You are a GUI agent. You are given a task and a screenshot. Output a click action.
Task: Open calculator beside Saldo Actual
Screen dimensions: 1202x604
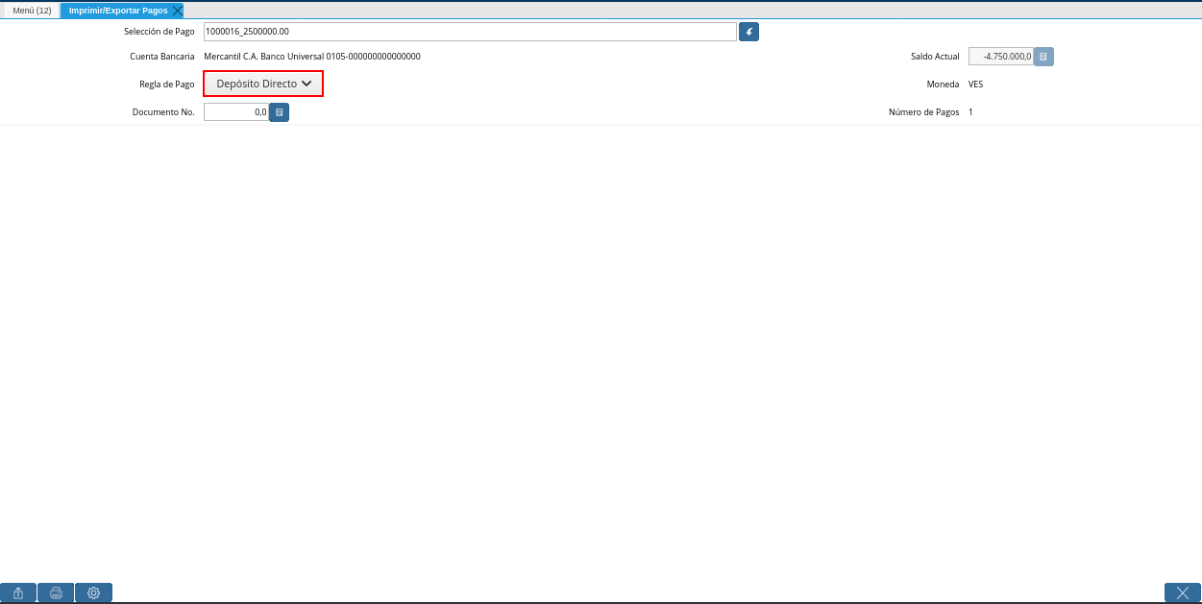[x=1043, y=57]
